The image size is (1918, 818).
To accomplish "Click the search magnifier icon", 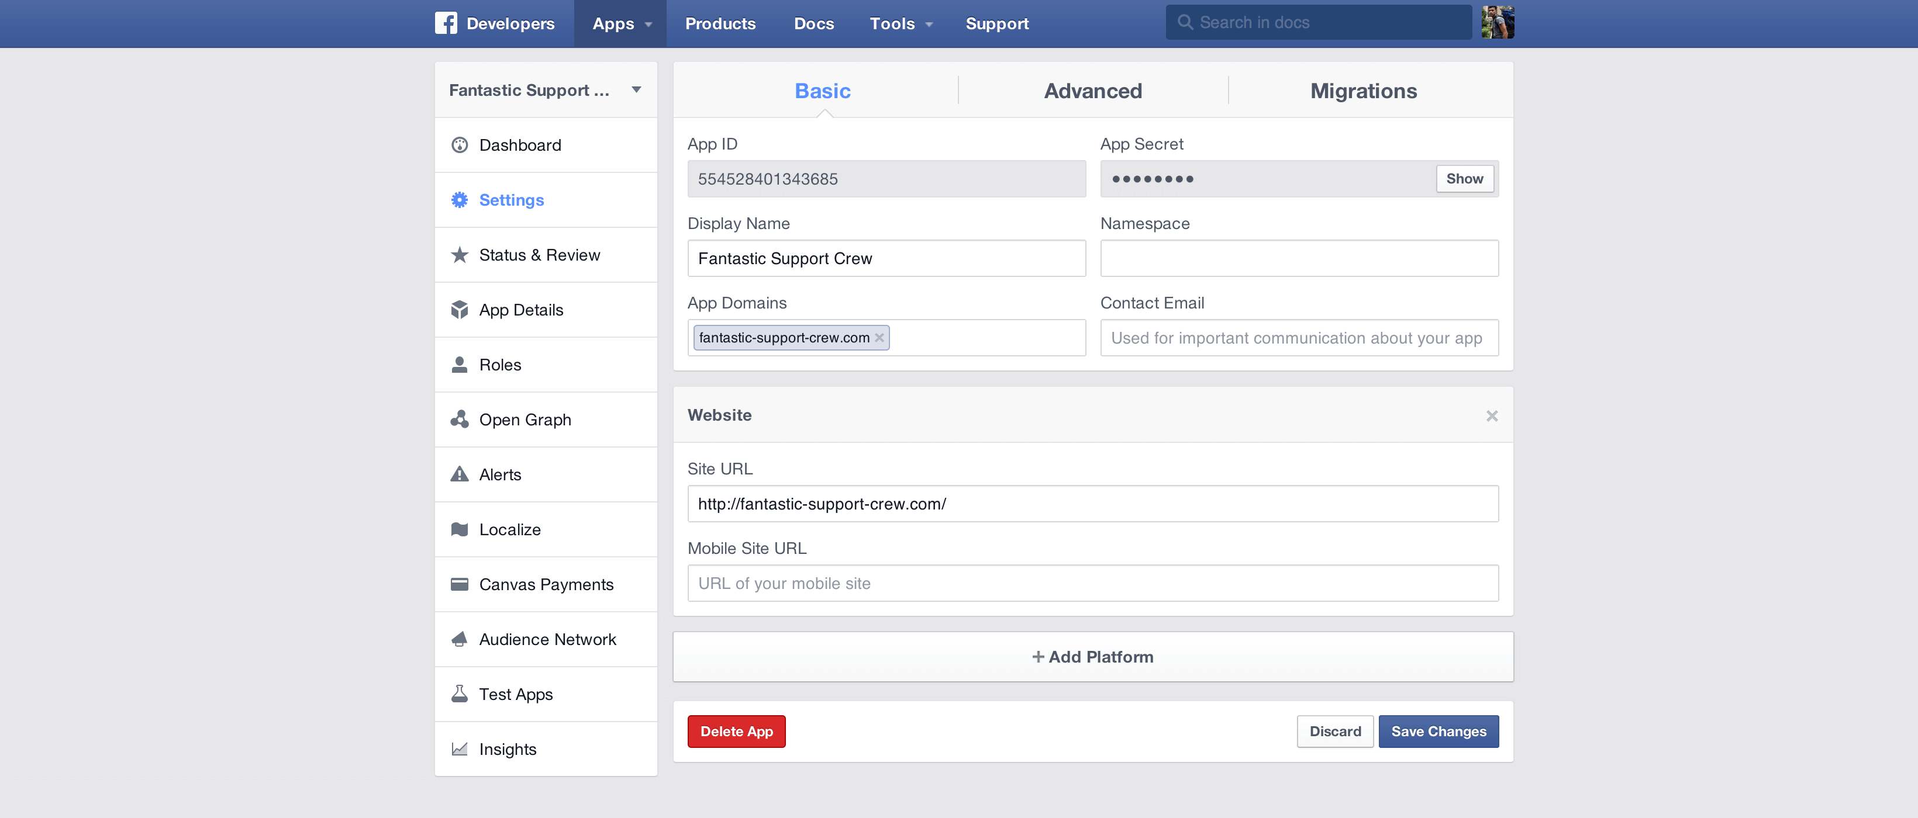I will point(1185,22).
